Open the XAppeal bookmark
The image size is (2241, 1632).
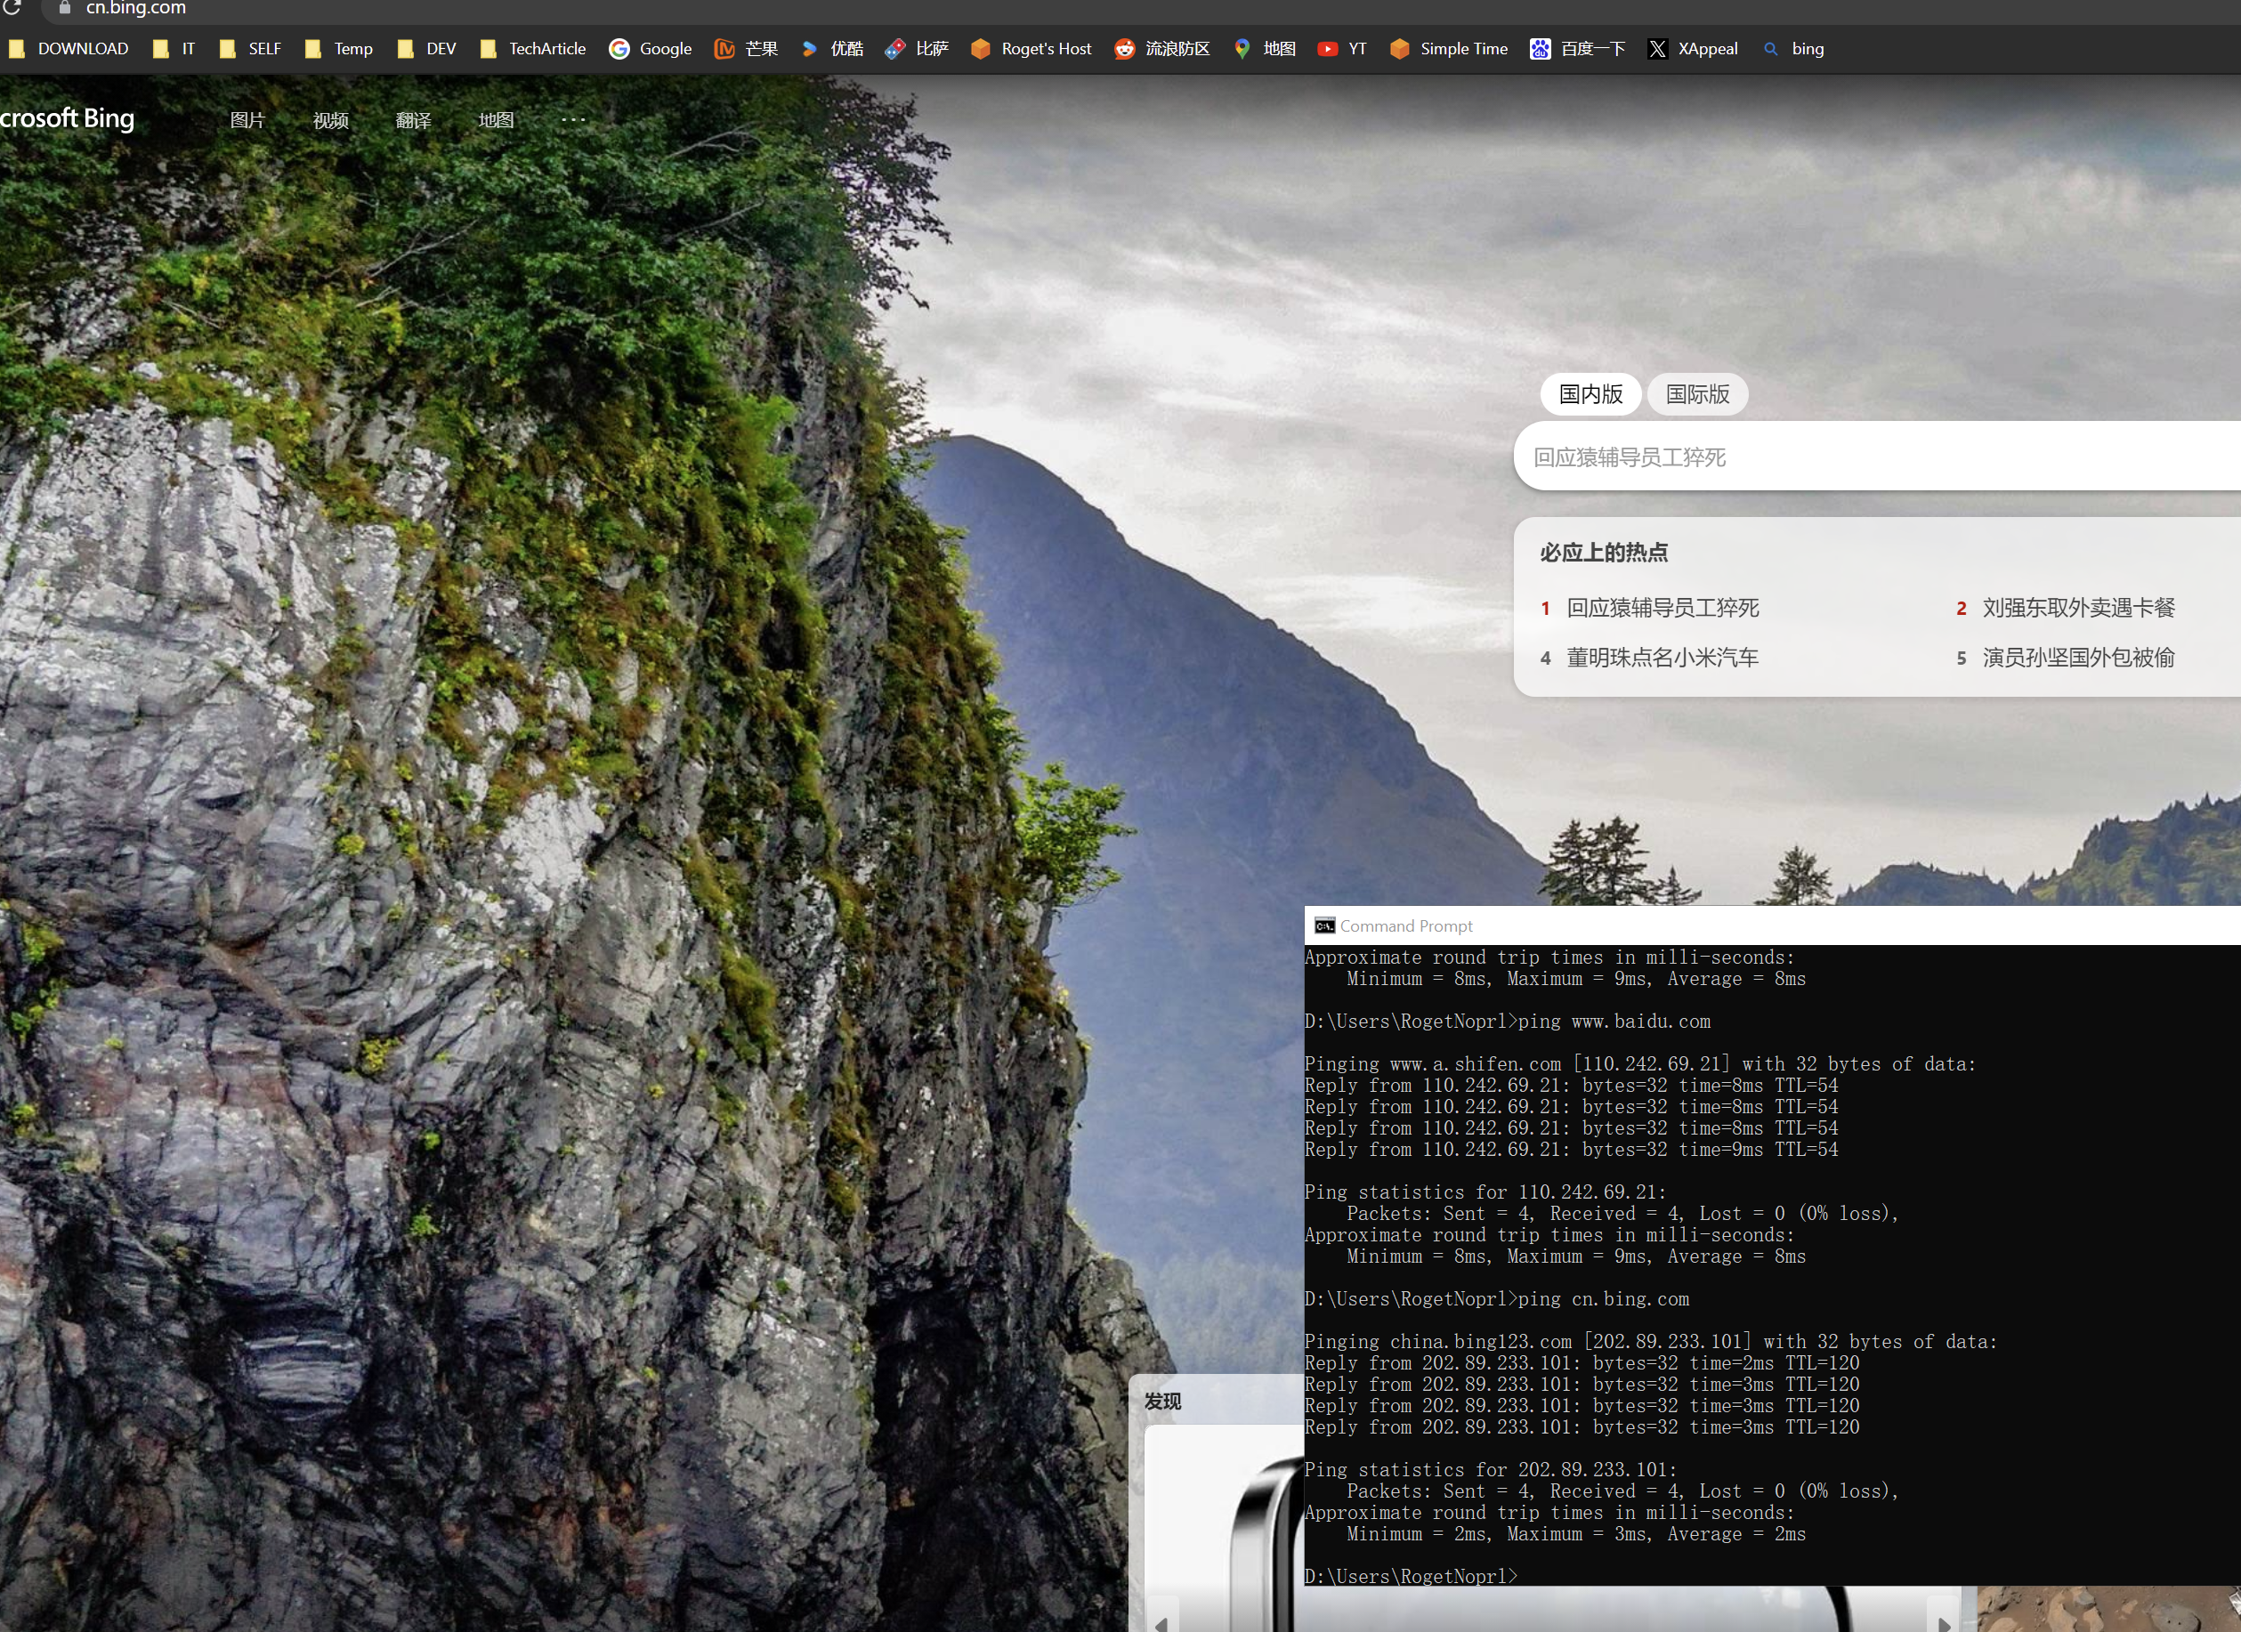tap(1694, 48)
